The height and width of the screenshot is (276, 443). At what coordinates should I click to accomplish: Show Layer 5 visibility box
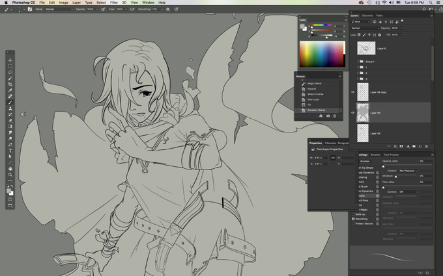[x=352, y=49]
